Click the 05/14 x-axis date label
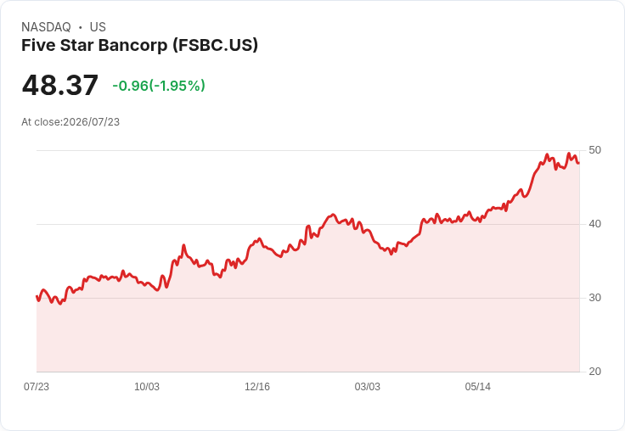The image size is (625, 431). tap(477, 387)
